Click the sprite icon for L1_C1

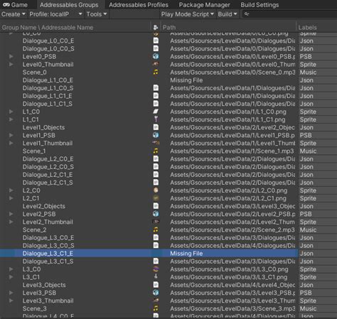point(156,119)
